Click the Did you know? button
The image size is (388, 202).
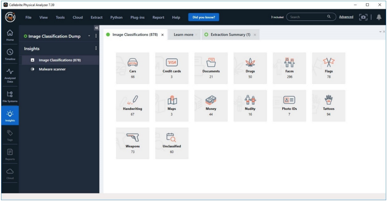204,17
